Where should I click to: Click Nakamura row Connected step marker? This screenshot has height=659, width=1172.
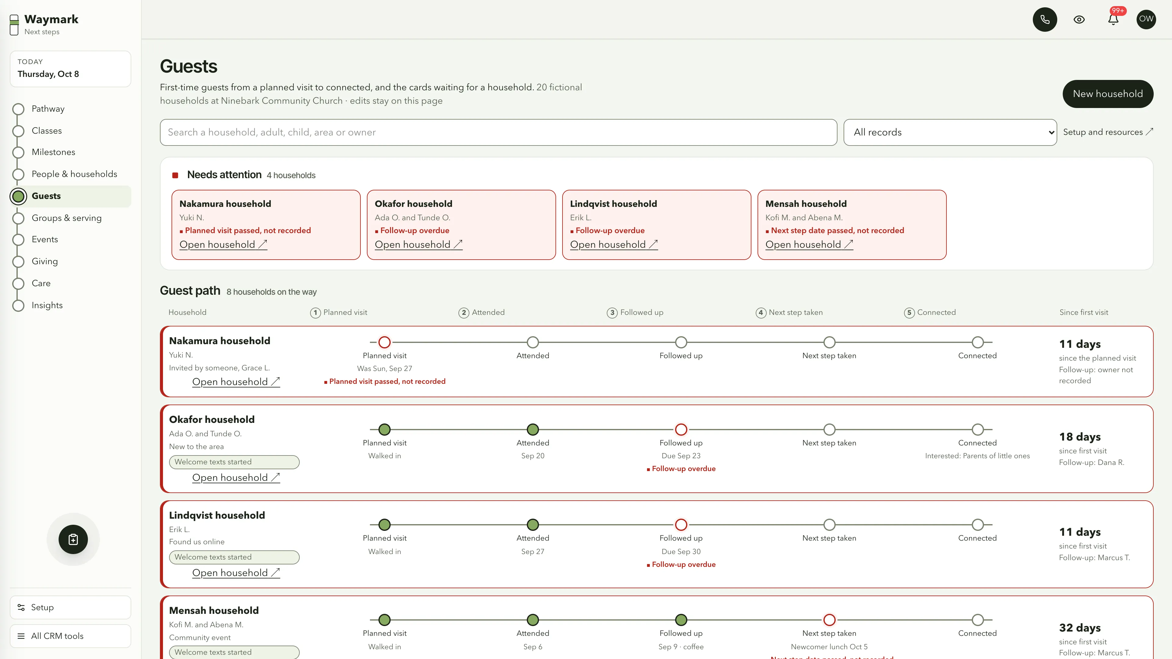977,342
